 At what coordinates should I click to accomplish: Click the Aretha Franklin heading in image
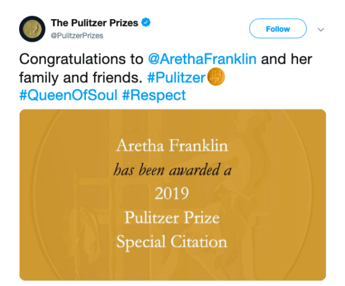[172, 146]
